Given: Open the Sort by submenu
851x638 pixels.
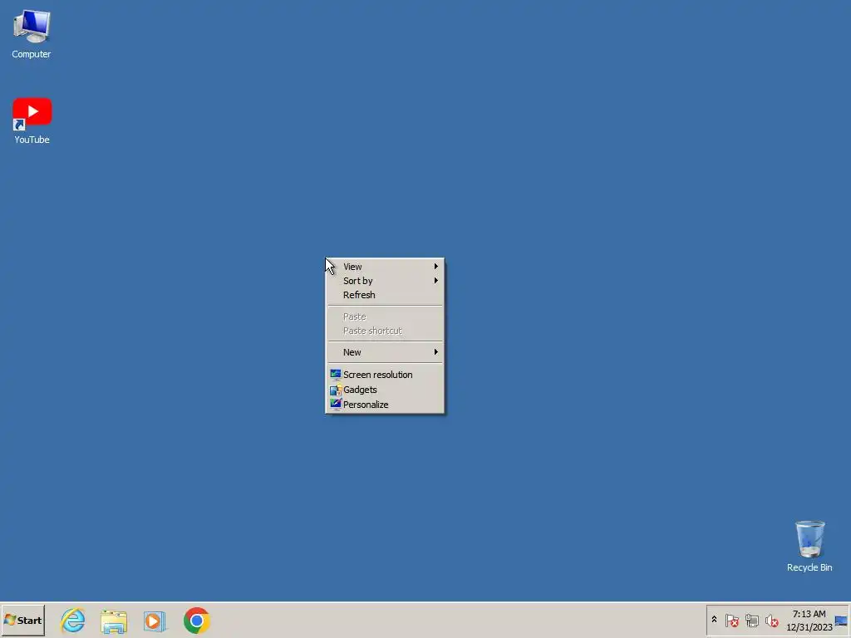Looking at the screenshot, I should [x=385, y=281].
